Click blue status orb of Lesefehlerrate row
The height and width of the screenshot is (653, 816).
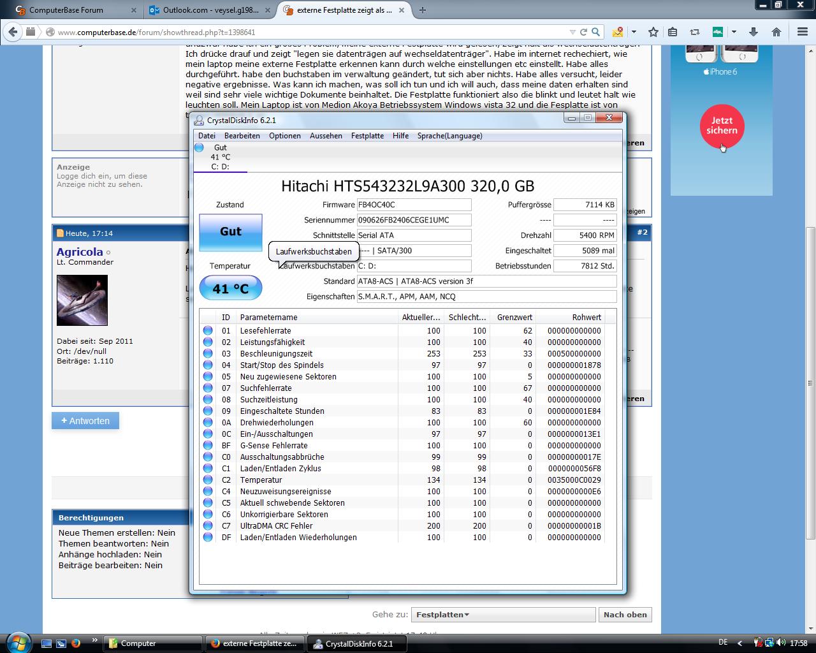tap(208, 330)
